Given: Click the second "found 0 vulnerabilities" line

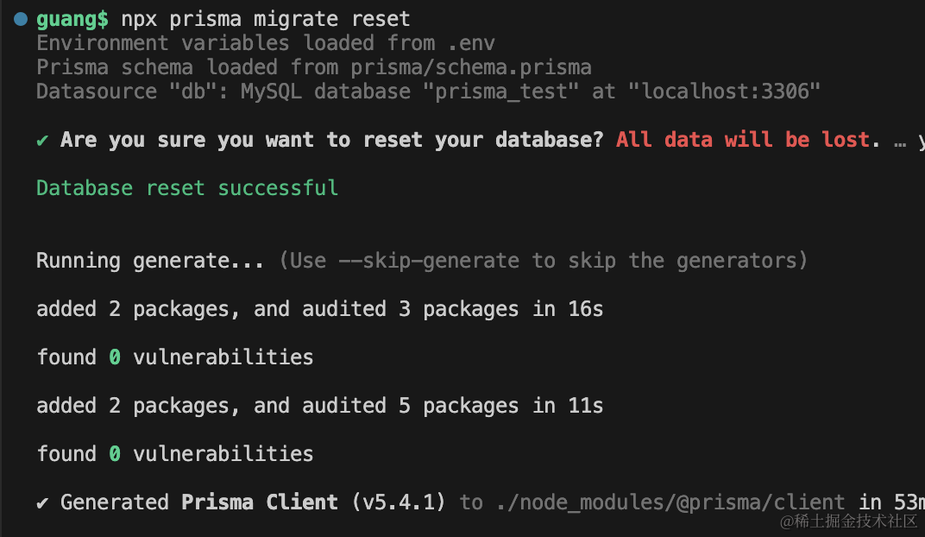Looking at the screenshot, I should (174, 454).
